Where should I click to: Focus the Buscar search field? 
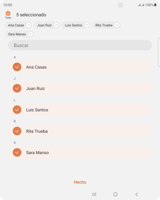click(80, 45)
